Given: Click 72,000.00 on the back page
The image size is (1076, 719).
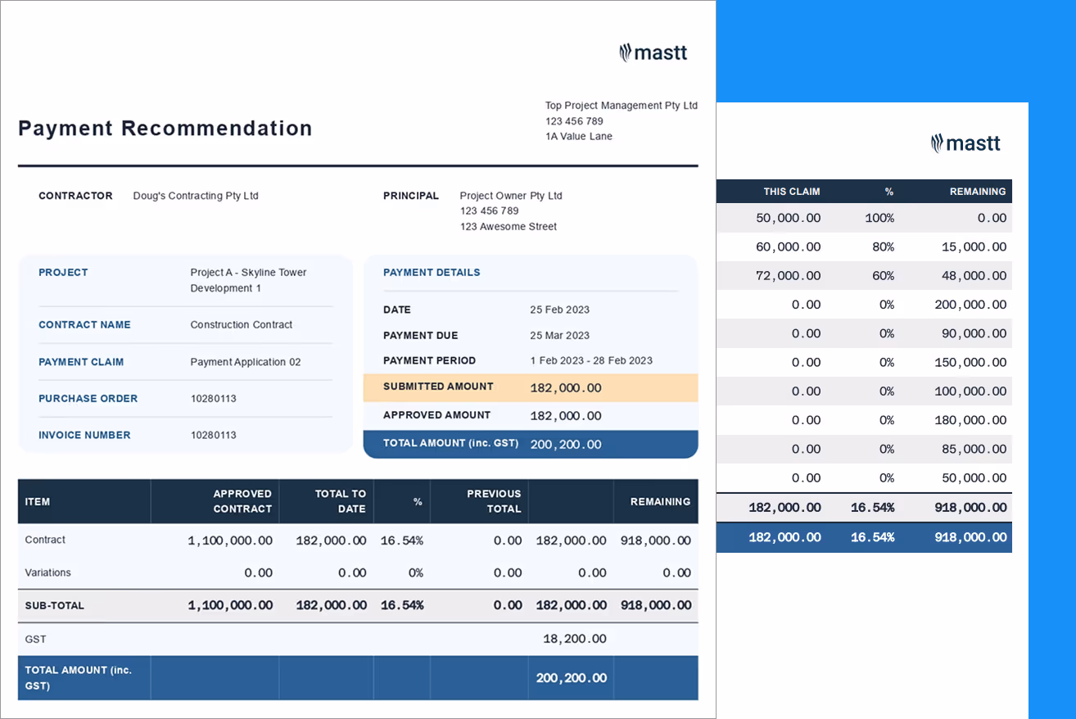Looking at the screenshot, I should tap(789, 276).
